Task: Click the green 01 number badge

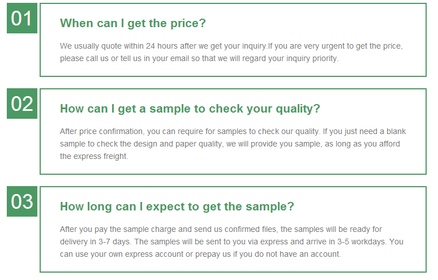Action: coord(22,18)
